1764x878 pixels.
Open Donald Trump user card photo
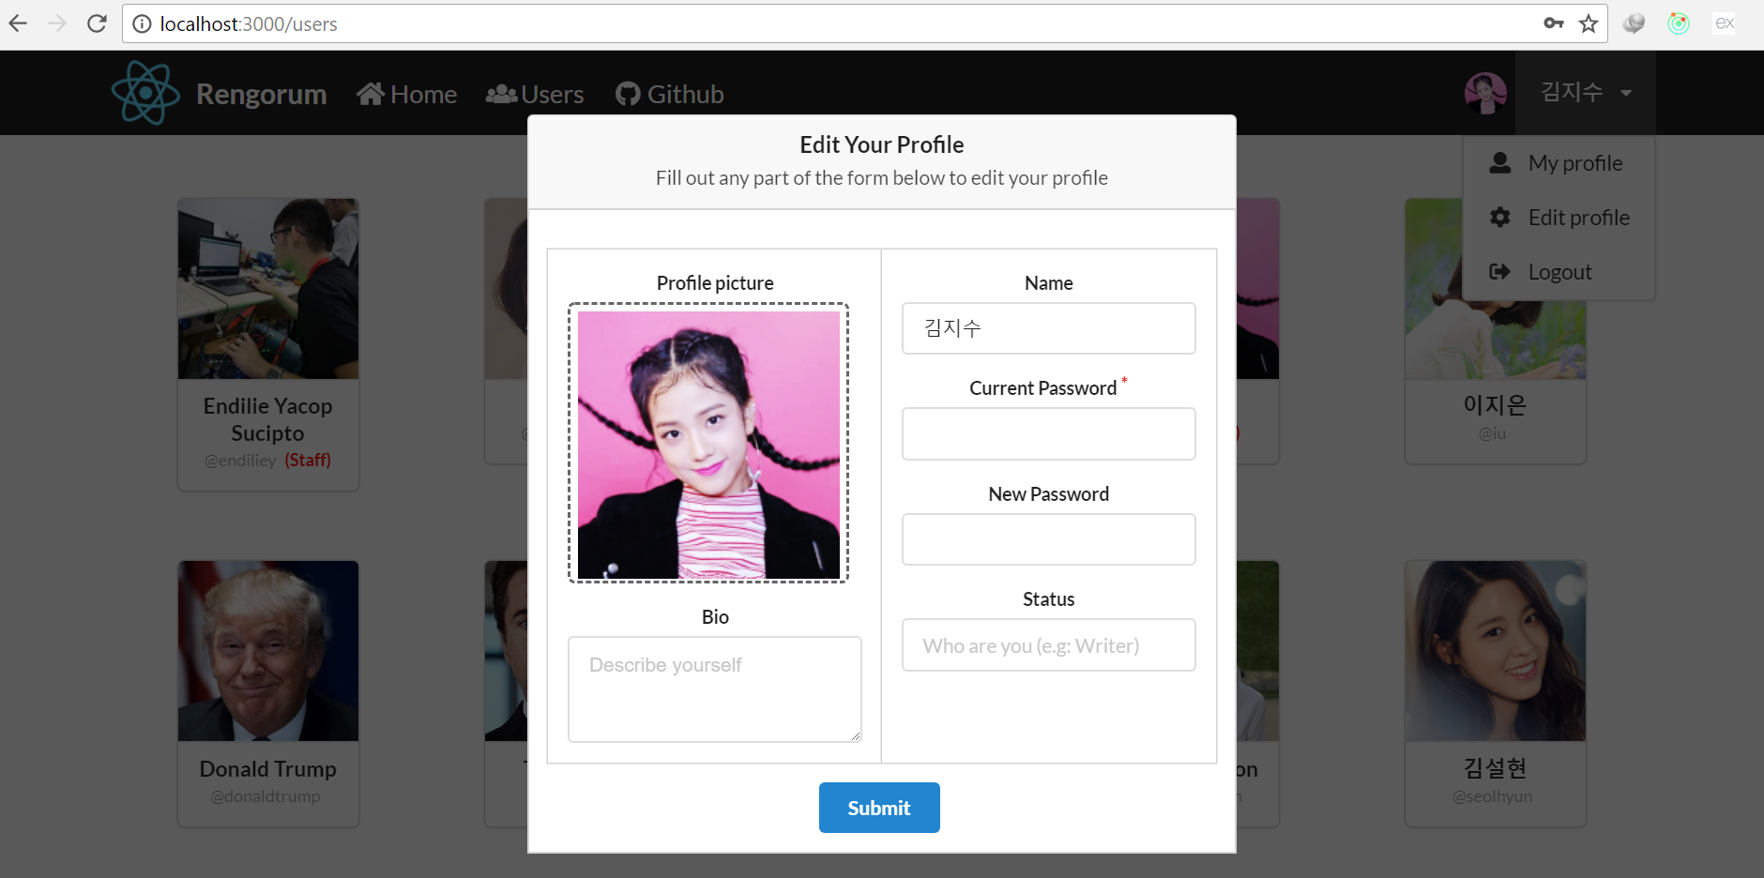[268, 651]
